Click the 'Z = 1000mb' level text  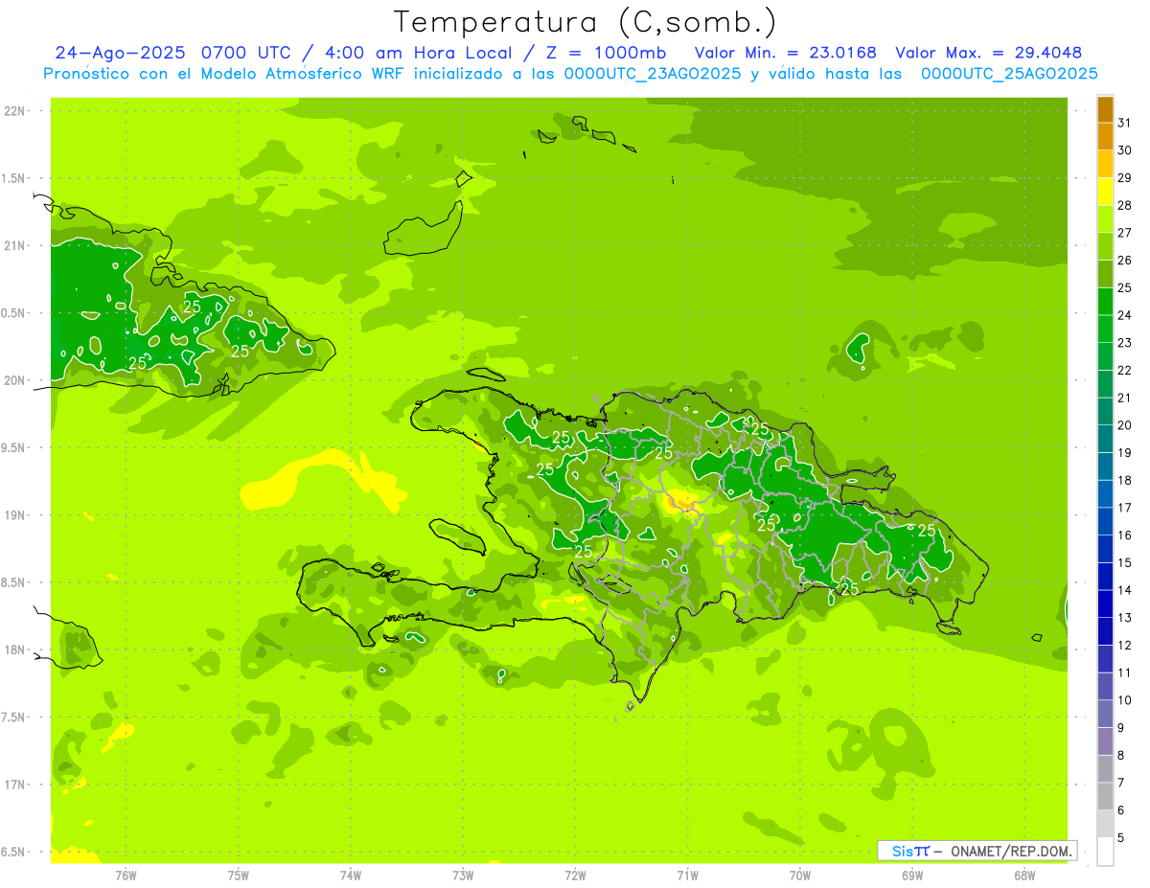click(x=607, y=53)
